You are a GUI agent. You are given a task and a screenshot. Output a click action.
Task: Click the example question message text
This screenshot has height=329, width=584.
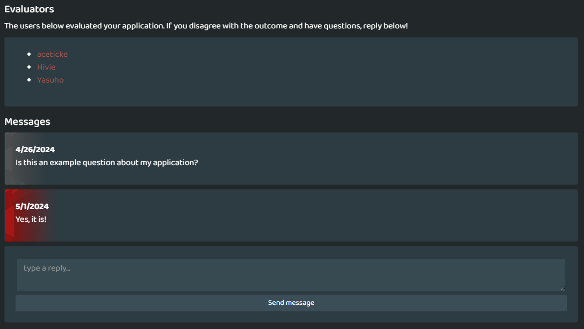[107, 162]
